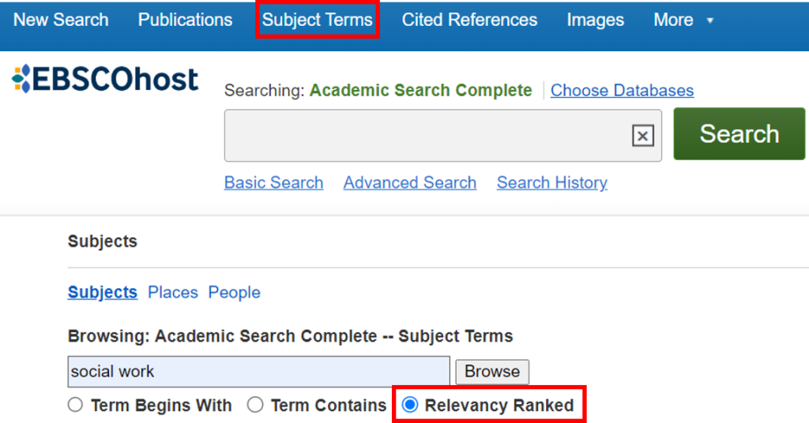Select the Term Begins With option
Viewport: 809px width, 423px height.
[x=75, y=405]
